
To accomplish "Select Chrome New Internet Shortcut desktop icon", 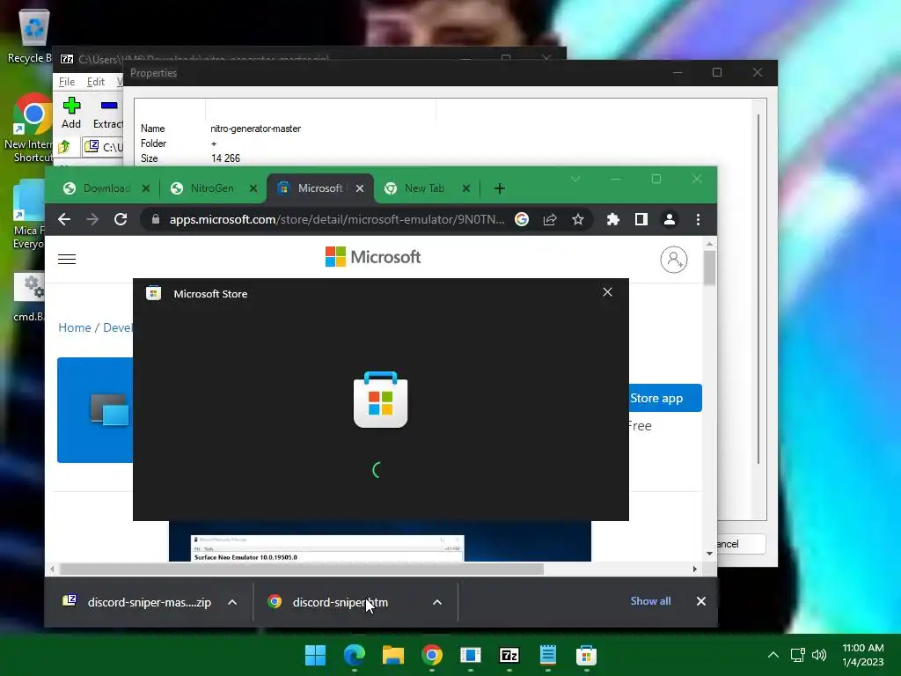I will tap(29, 128).
